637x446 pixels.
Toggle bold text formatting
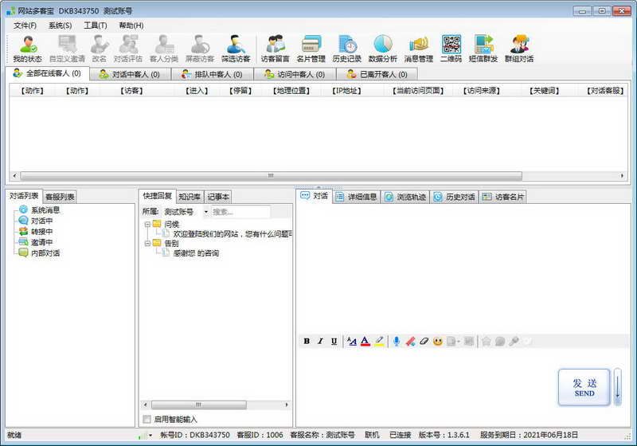coord(307,341)
